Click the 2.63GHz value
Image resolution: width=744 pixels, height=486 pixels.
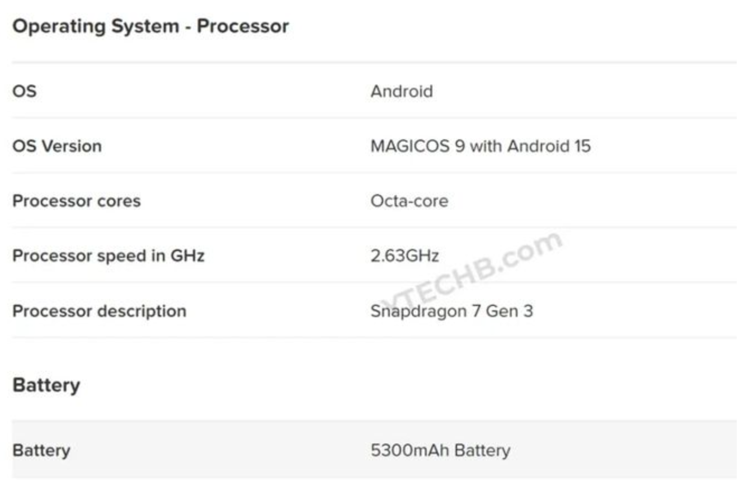tap(404, 256)
